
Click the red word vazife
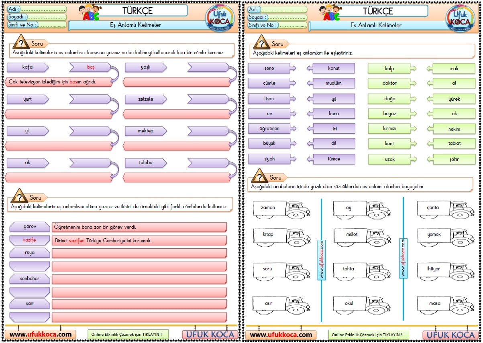[30, 240]
